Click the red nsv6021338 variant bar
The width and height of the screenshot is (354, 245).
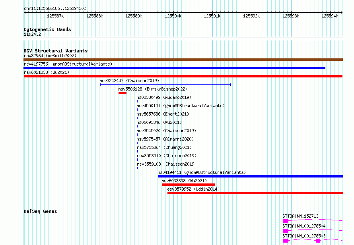pos(183,76)
